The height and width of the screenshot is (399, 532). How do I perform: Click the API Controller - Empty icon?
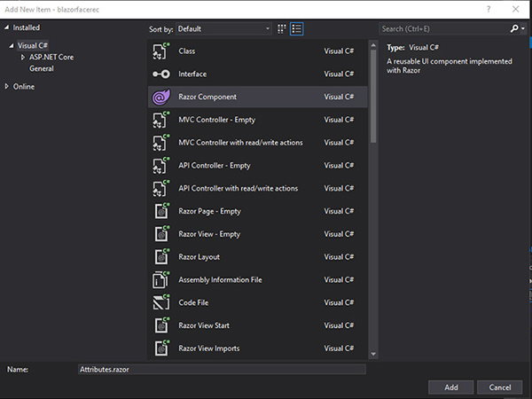161,166
